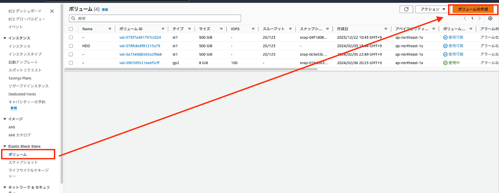Open インスタンスタイプ in sidebar

pos(25,54)
